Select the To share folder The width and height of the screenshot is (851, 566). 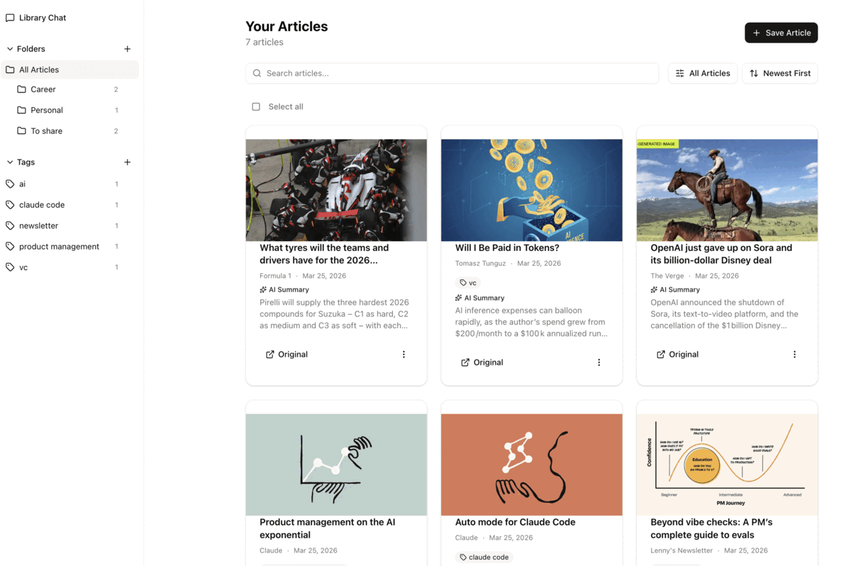[46, 131]
